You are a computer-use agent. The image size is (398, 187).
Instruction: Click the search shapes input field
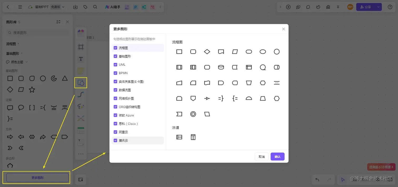38,33
